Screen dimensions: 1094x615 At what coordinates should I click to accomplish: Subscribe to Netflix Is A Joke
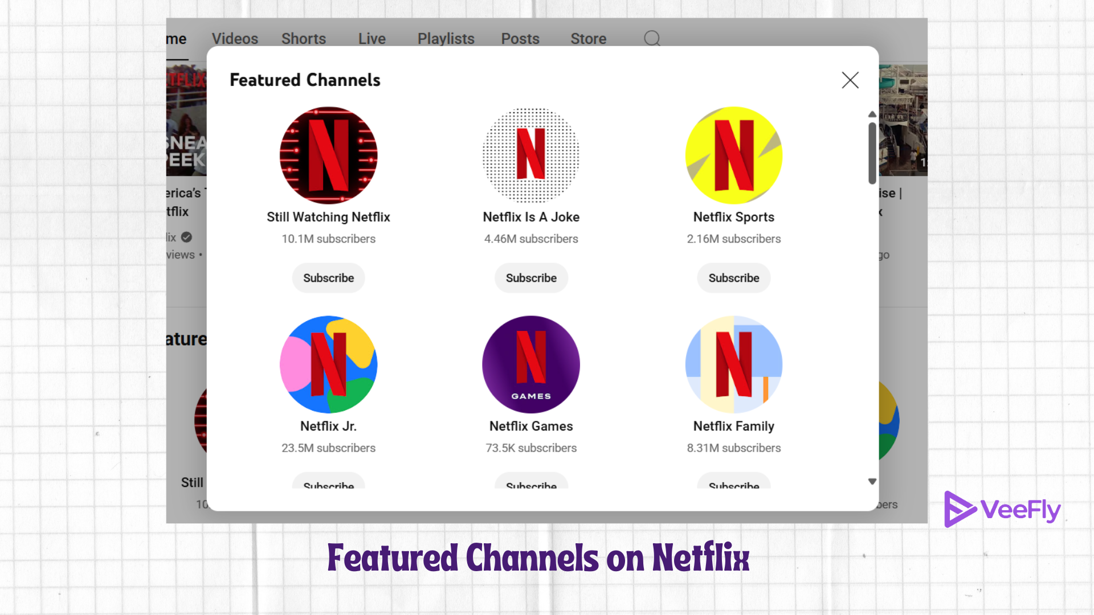point(531,278)
